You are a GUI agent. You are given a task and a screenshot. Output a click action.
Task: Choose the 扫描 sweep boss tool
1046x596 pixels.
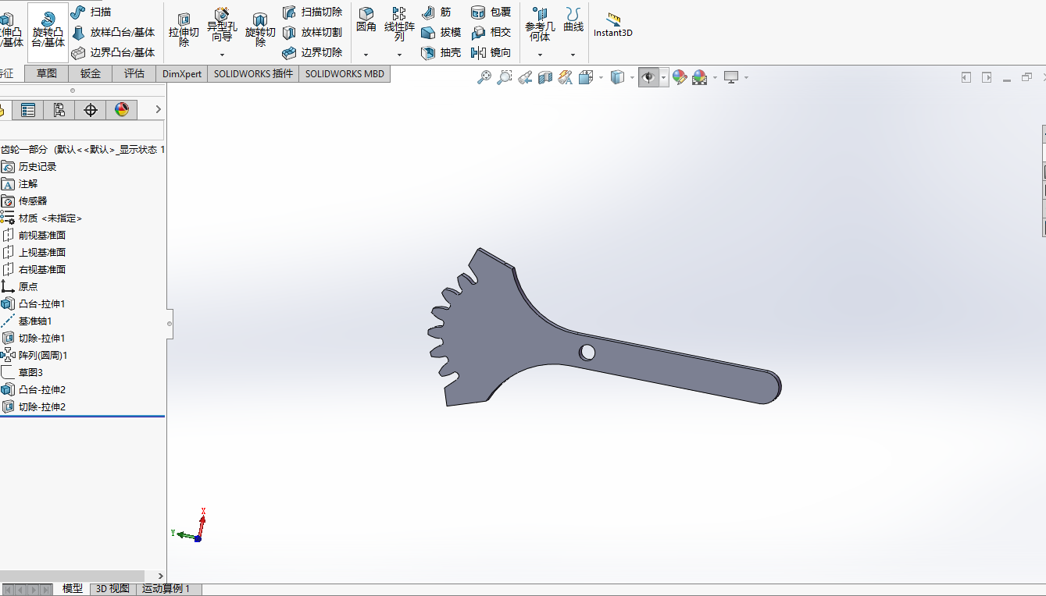pyautogui.click(x=91, y=12)
